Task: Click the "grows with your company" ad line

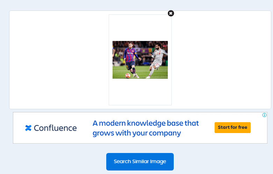Action: (x=137, y=133)
